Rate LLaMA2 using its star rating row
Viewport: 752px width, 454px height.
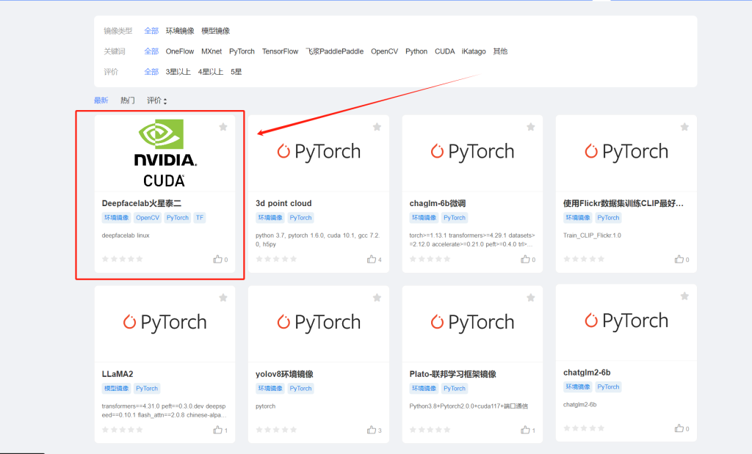[123, 430]
